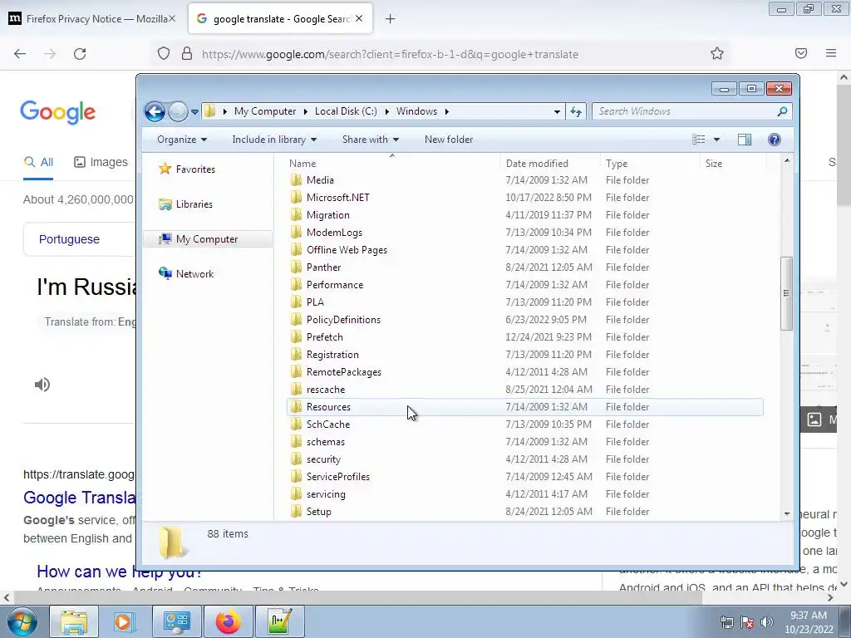851x638 pixels.
Task: Sort by the Type column header
Action: click(x=650, y=164)
